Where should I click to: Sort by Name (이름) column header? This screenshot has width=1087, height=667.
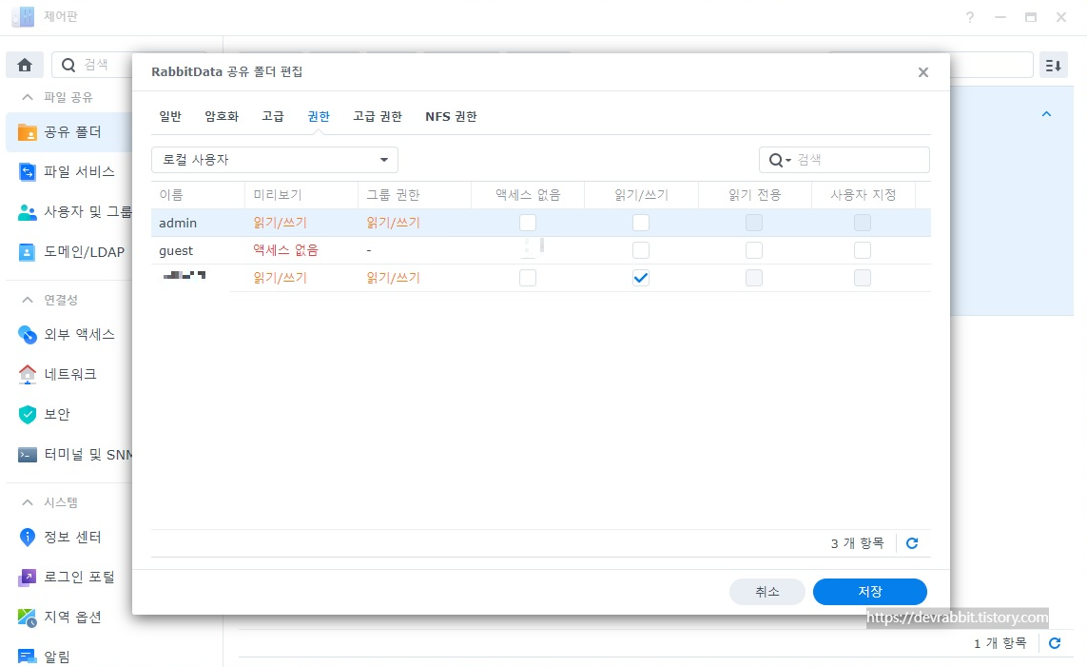(x=198, y=195)
